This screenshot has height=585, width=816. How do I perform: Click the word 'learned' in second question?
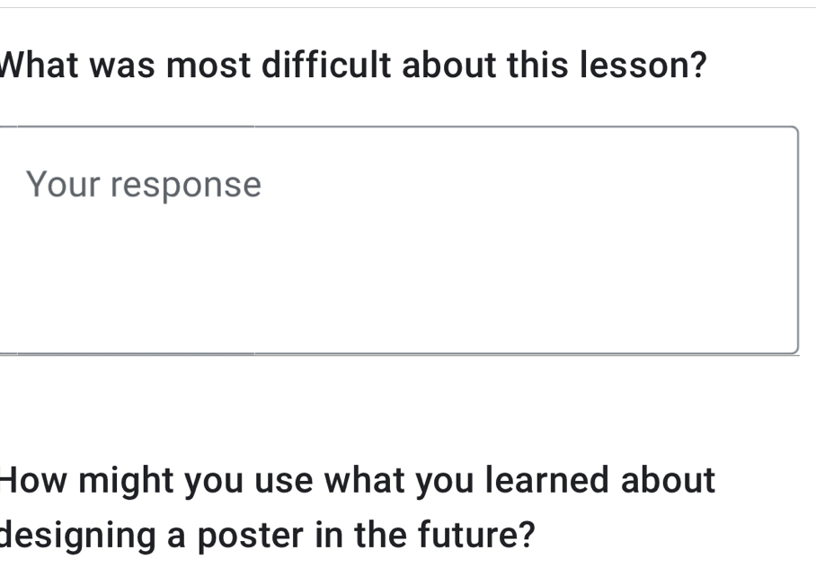[x=548, y=480]
